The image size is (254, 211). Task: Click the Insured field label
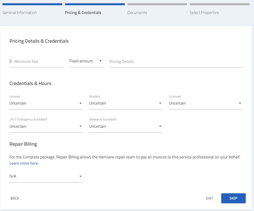(x=14, y=97)
